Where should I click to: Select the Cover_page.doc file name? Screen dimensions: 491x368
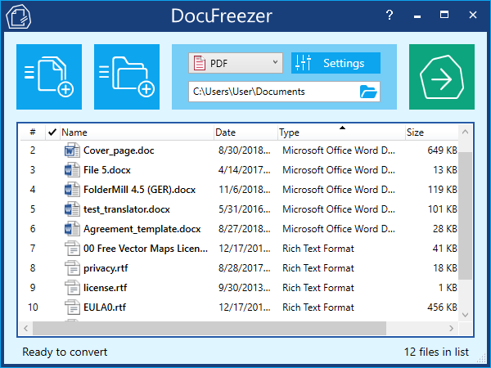(119, 150)
